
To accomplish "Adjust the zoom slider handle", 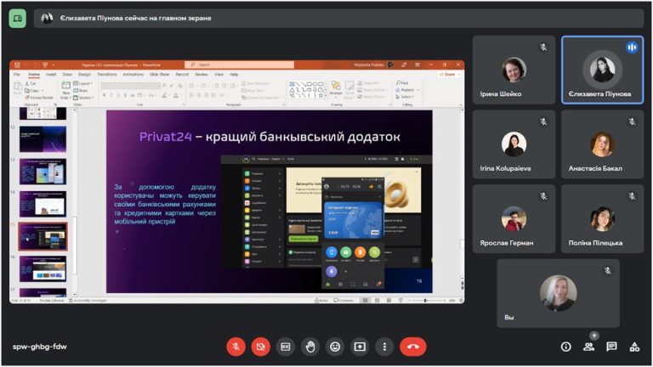I will 425,300.
